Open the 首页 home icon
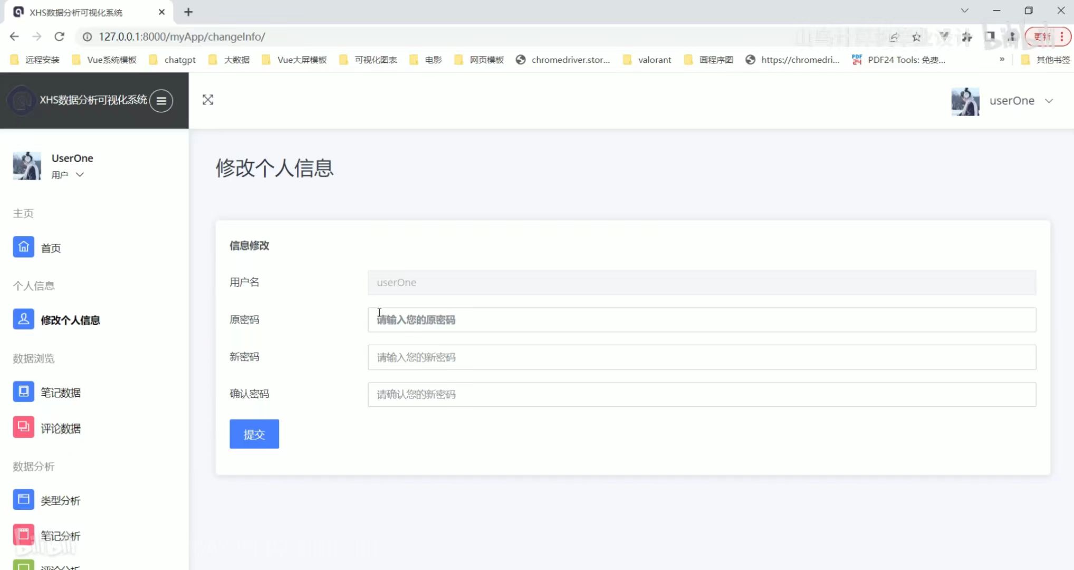The image size is (1074, 570). click(x=23, y=247)
